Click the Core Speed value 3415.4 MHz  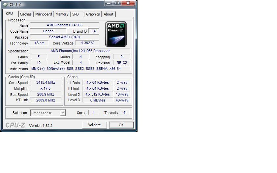[46, 82]
